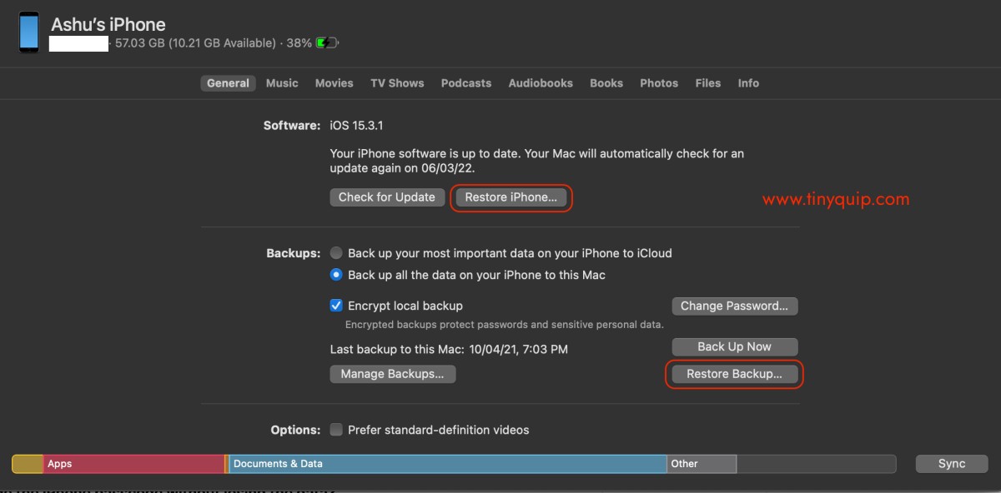This screenshot has width=1001, height=493.
Task: Switch to the Music tab
Action: pos(282,83)
